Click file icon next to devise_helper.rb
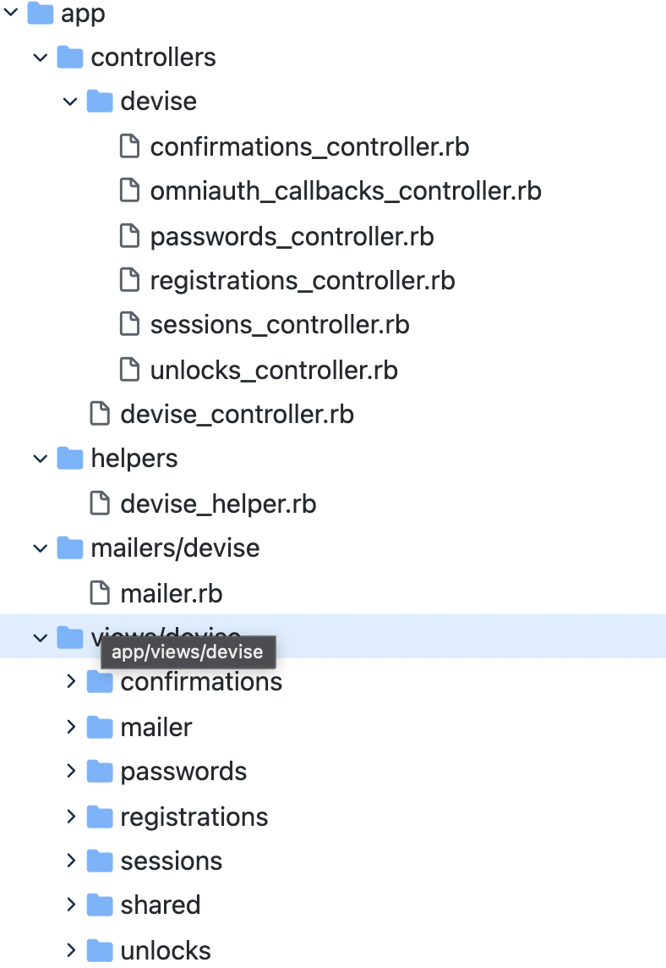Image resolution: width=666 pixels, height=968 pixels. point(100,504)
